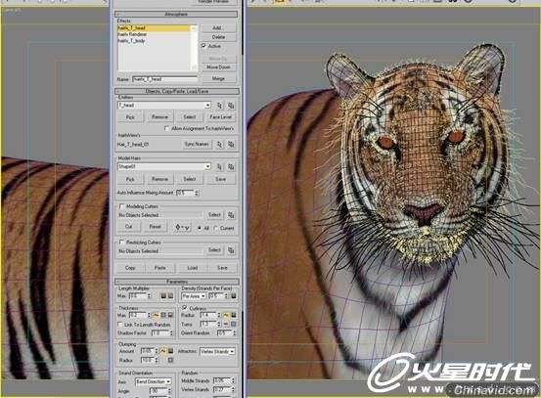Screen dimensions: 541x398
Task: Click the Cut button under Modeling Cutters
Action: [x=128, y=227]
